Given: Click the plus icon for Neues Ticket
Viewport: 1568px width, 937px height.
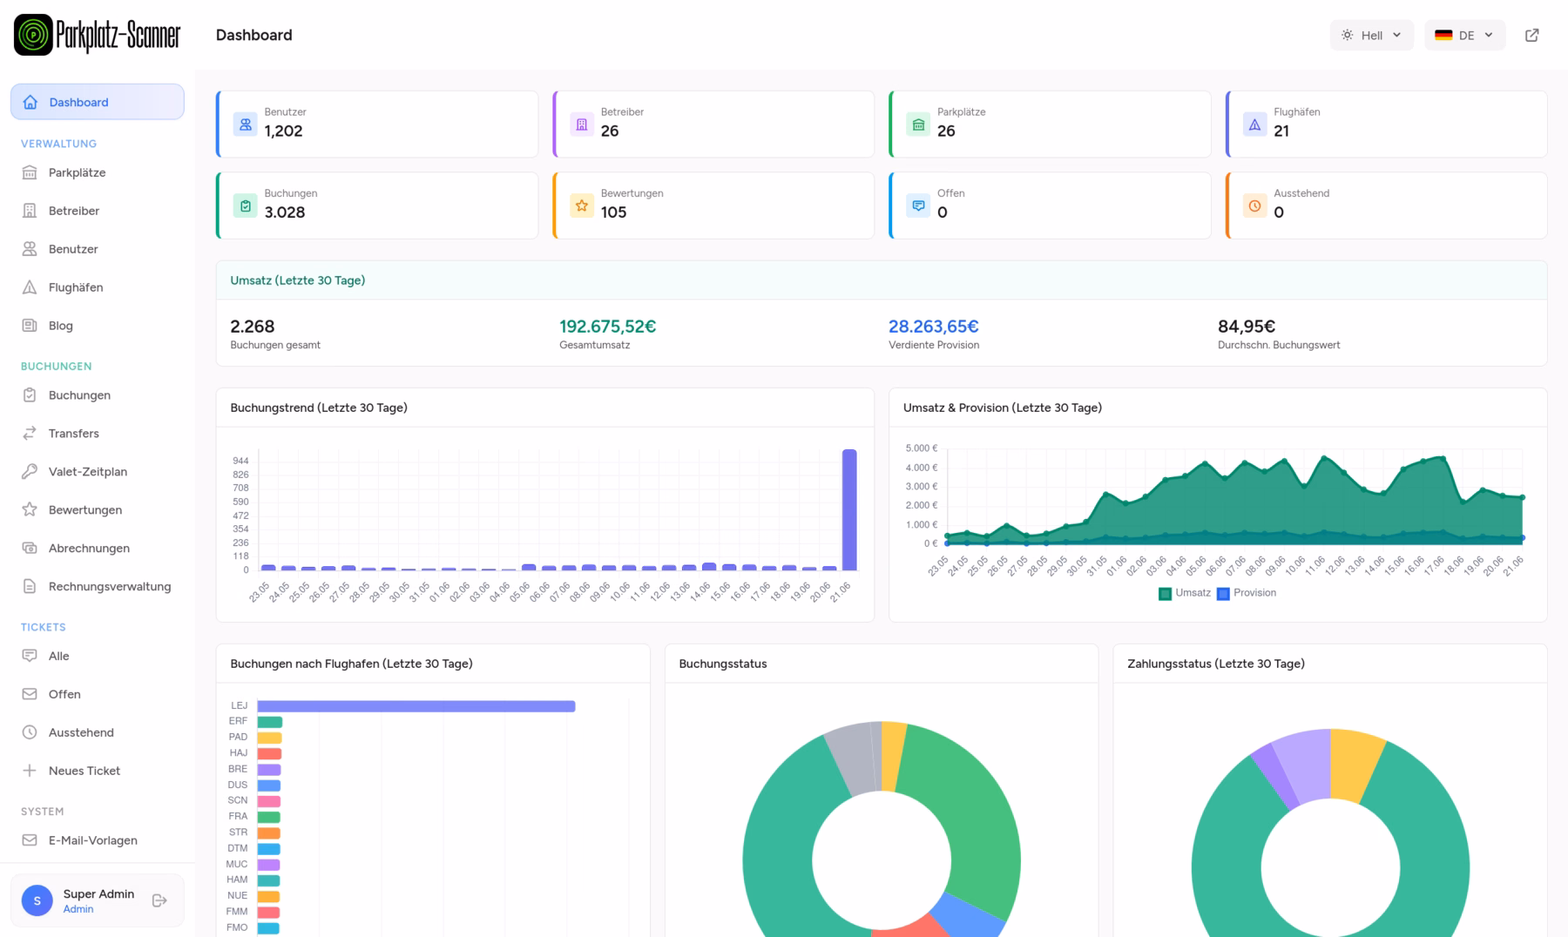Looking at the screenshot, I should (x=30, y=771).
